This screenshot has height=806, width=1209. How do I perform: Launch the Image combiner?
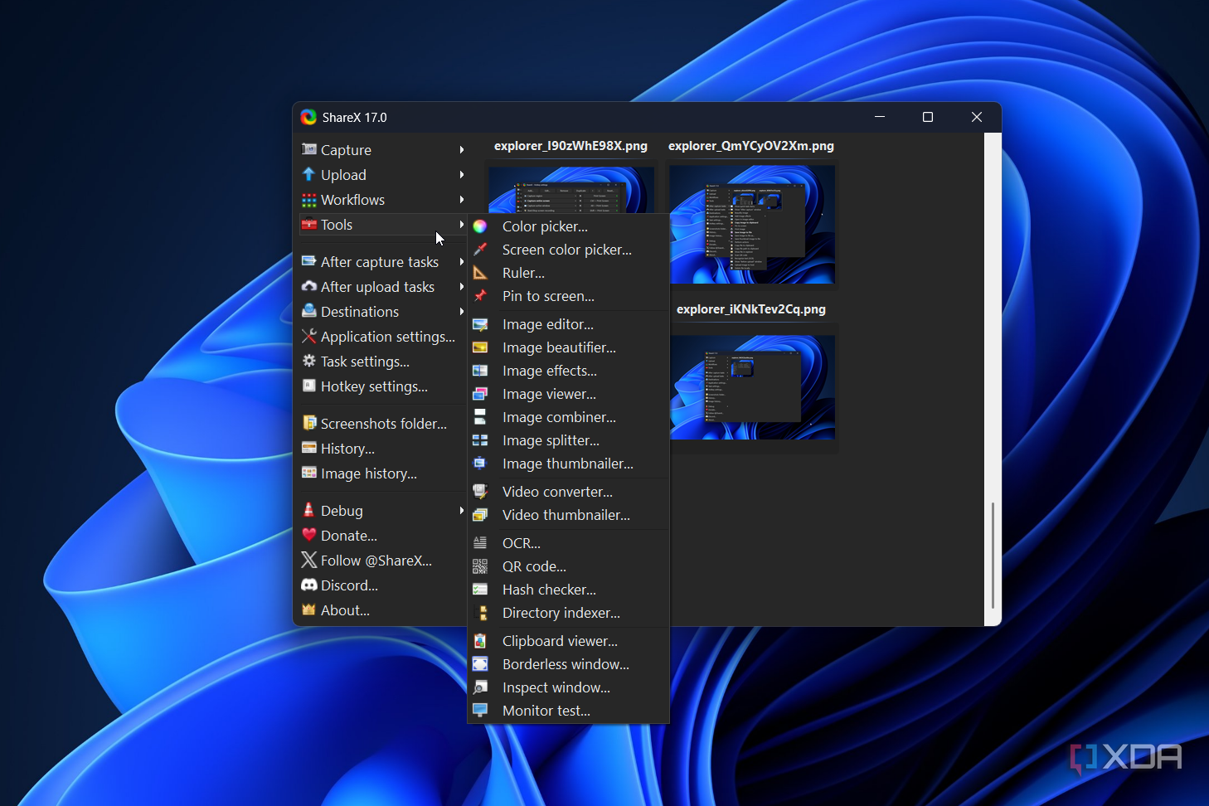[559, 417]
